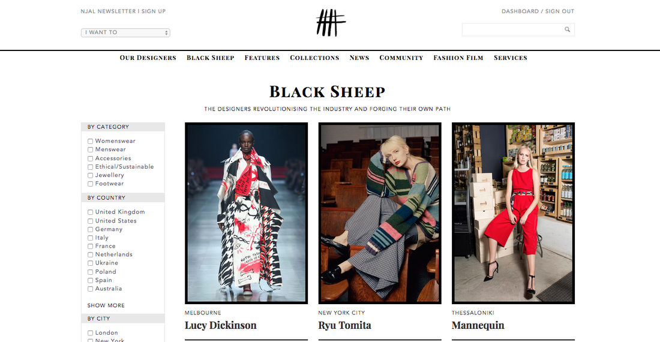Open the Collections menu item

[314, 58]
